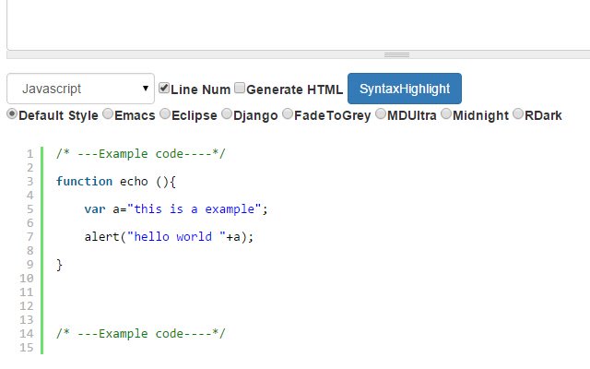The height and width of the screenshot is (369, 590).
Task: Switch to the Midnight theme
Action: point(446,113)
